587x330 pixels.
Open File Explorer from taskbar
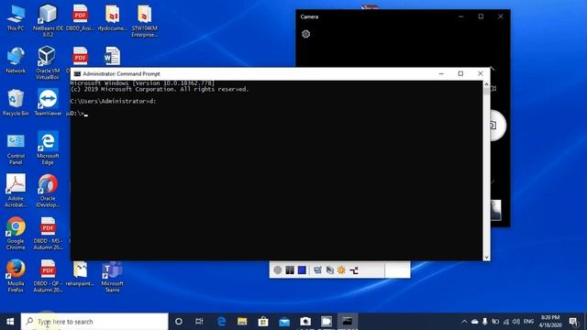click(x=242, y=322)
